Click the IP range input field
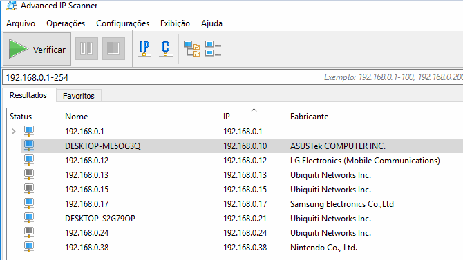The height and width of the screenshot is (260, 463). coord(233,77)
